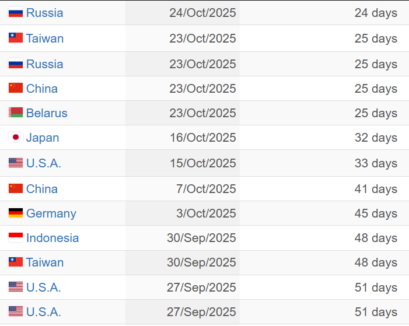Click the 41 days cell
This screenshot has width=409, height=326.
(376, 189)
